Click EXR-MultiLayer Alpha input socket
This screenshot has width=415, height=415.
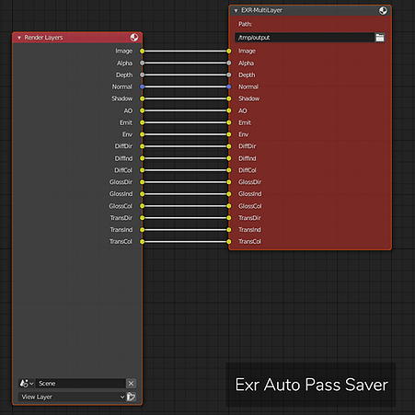point(229,63)
